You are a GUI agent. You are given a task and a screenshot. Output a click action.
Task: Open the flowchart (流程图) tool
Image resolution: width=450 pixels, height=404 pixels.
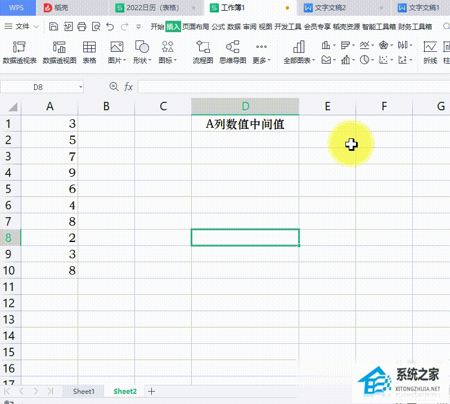202,52
